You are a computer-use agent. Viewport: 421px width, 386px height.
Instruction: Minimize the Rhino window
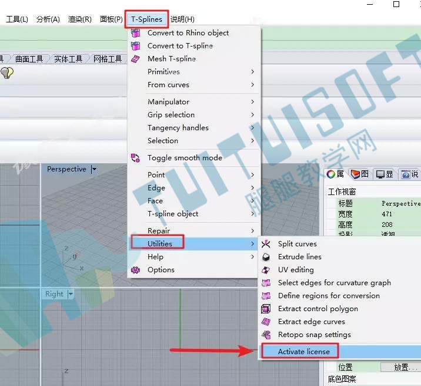(370, 4)
